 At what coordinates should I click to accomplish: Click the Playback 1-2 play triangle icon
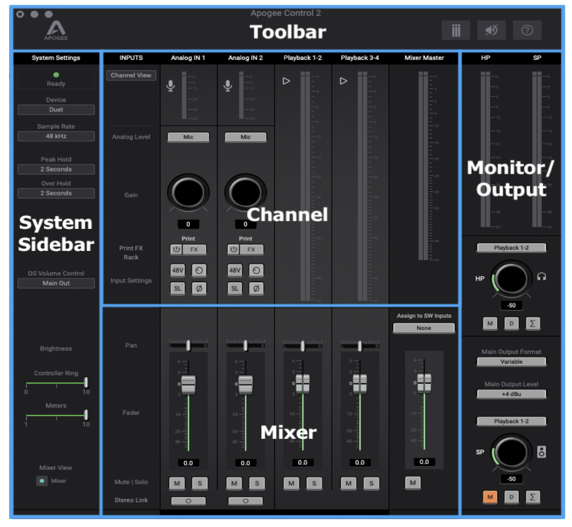click(287, 81)
